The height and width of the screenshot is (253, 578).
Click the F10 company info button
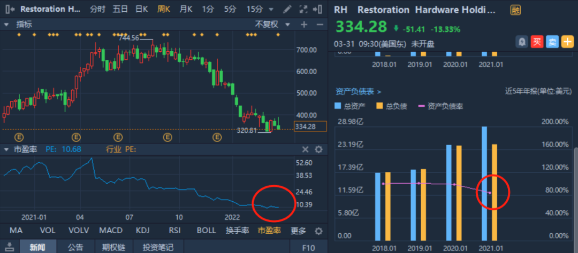pos(309,247)
